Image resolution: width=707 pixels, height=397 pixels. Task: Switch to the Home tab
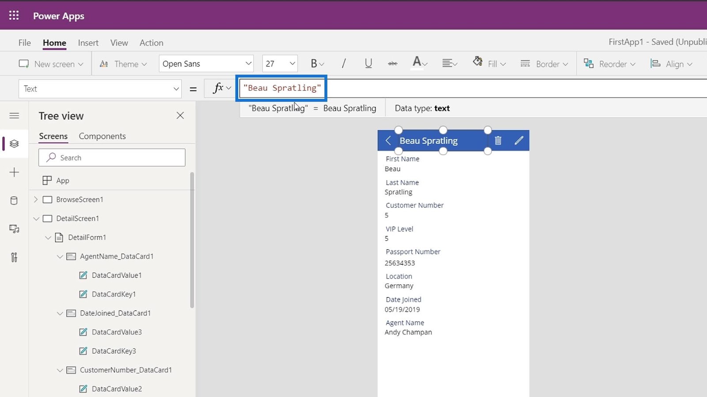click(54, 43)
